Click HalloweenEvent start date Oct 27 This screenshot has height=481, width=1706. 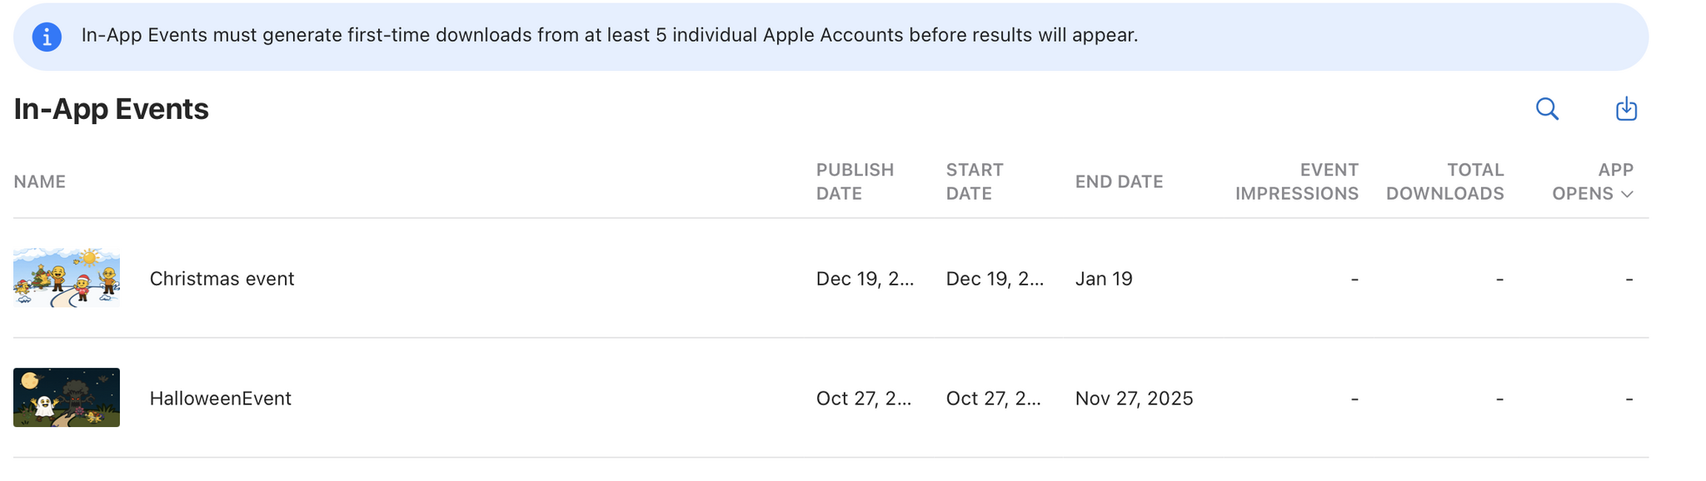993,399
